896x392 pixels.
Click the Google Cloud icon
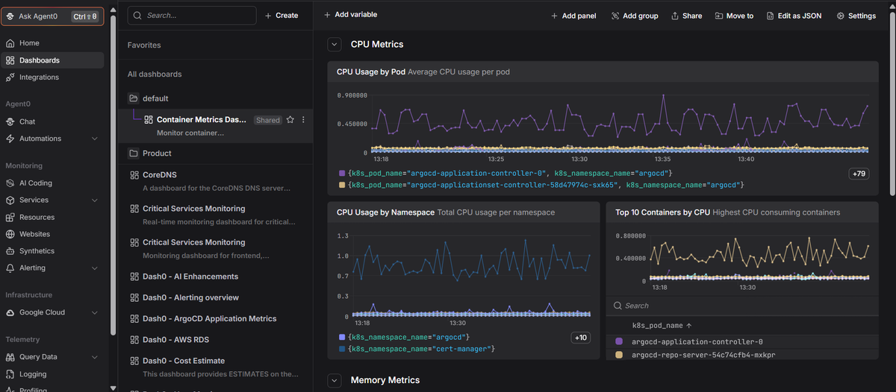[x=10, y=313]
